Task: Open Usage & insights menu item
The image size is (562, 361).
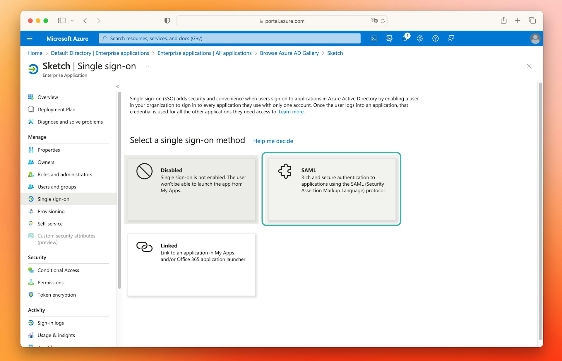Action: pos(68,335)
